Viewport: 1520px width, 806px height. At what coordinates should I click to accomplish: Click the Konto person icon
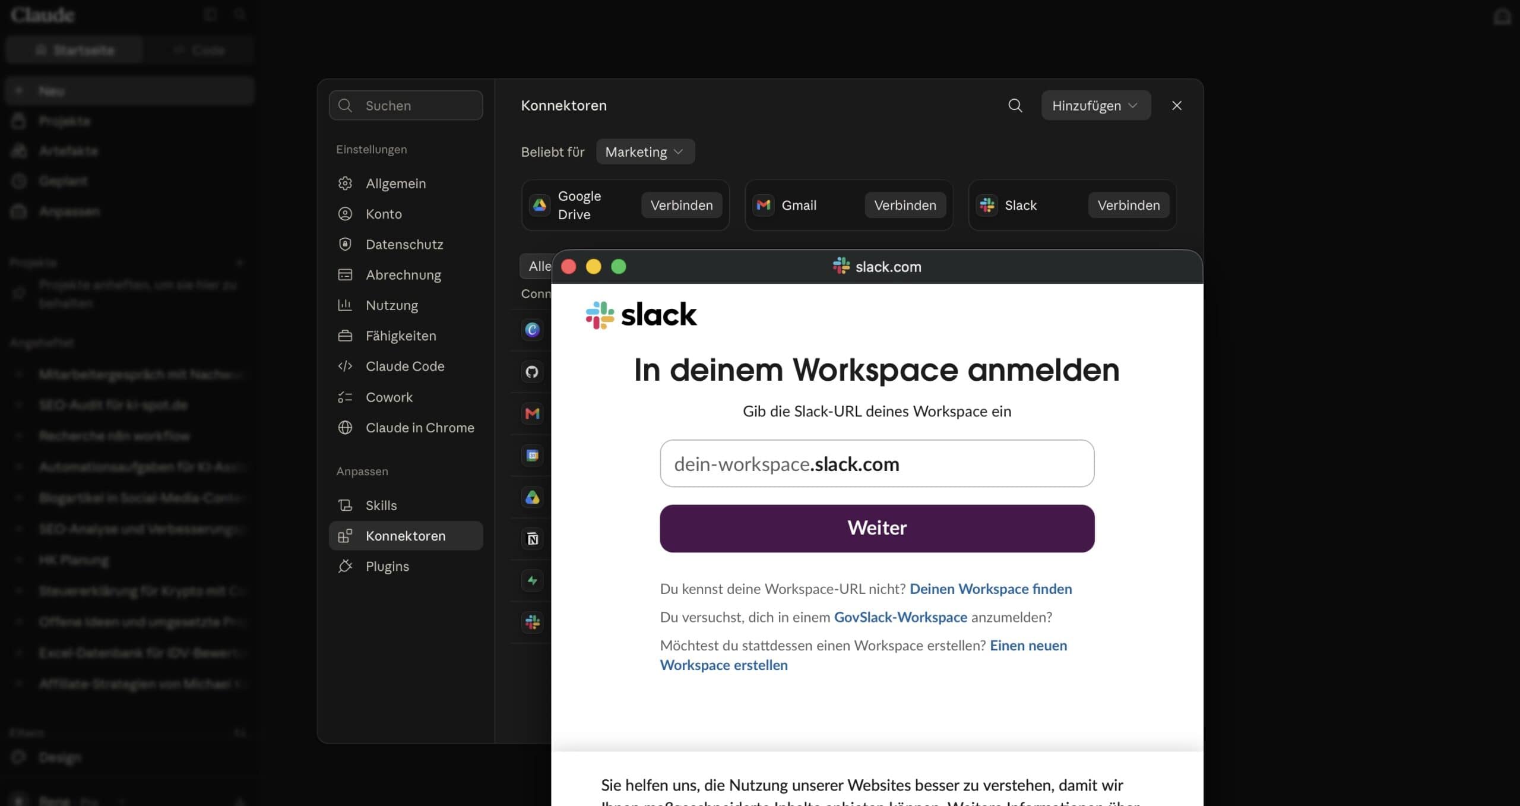345,214
